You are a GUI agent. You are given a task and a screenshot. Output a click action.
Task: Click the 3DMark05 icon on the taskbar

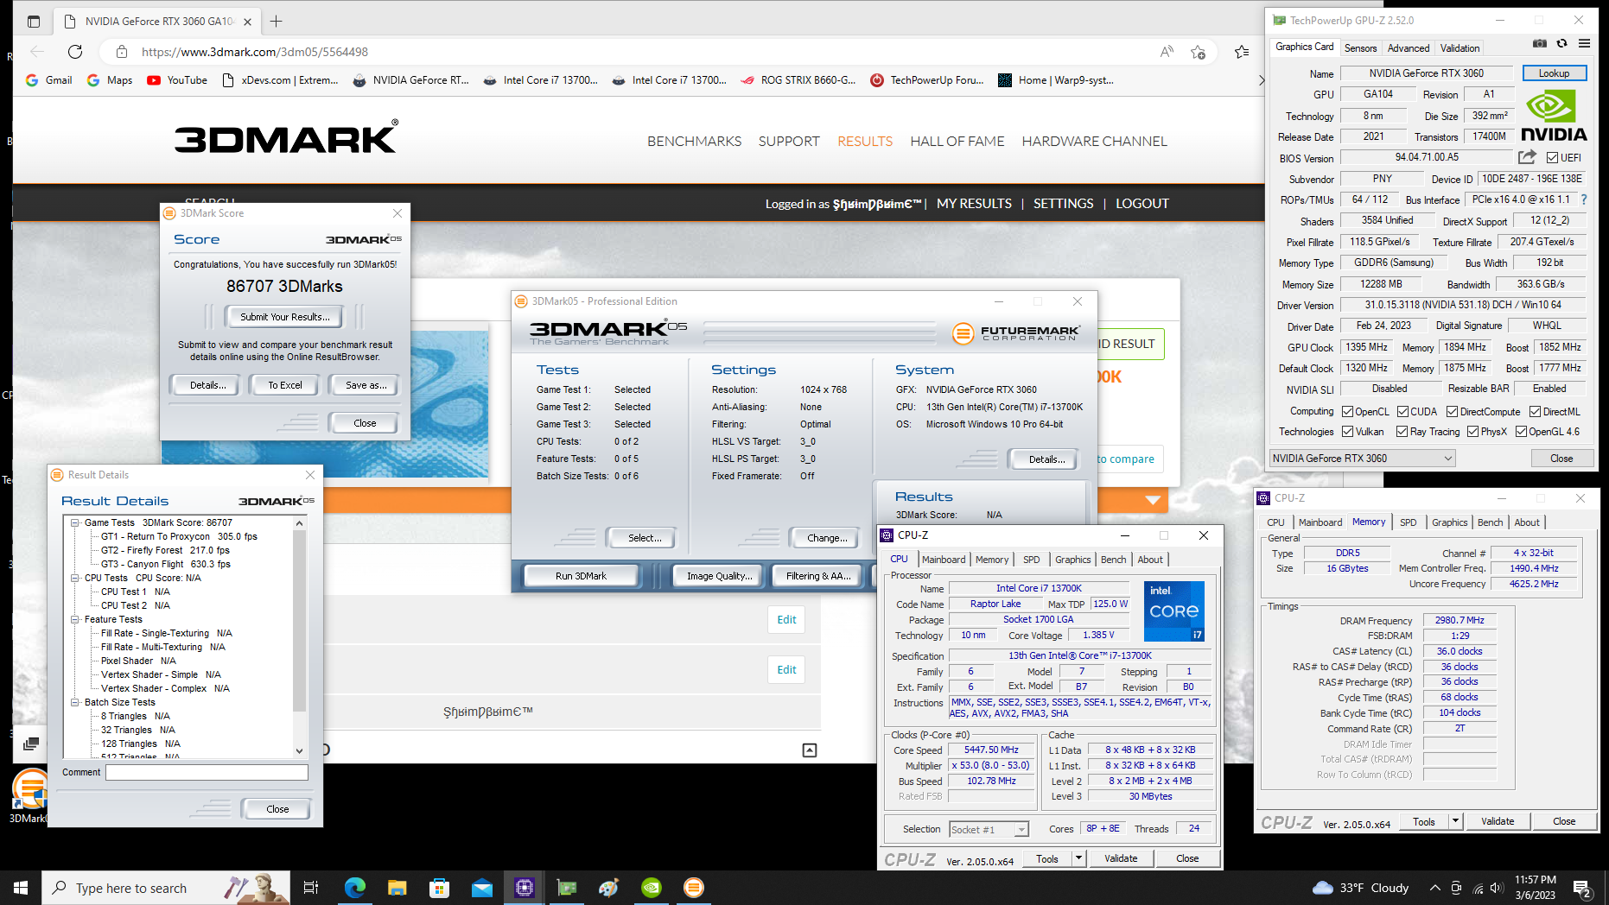tap(693, 888)
